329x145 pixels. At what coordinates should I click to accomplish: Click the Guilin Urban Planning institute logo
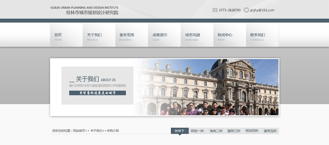85,10
